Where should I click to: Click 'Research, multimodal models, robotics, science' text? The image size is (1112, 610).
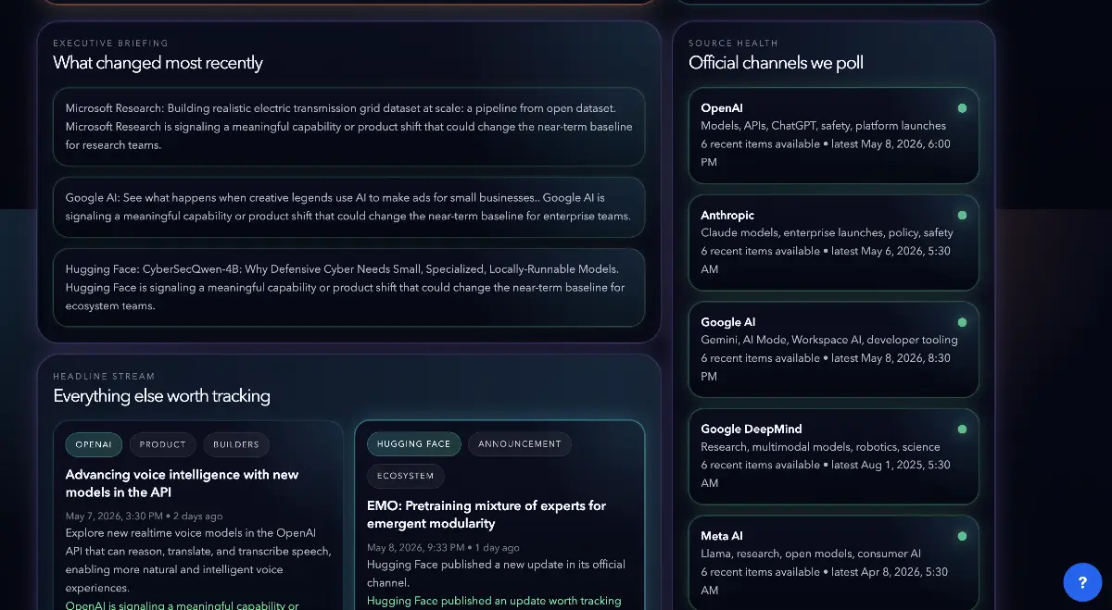[821, 447]
